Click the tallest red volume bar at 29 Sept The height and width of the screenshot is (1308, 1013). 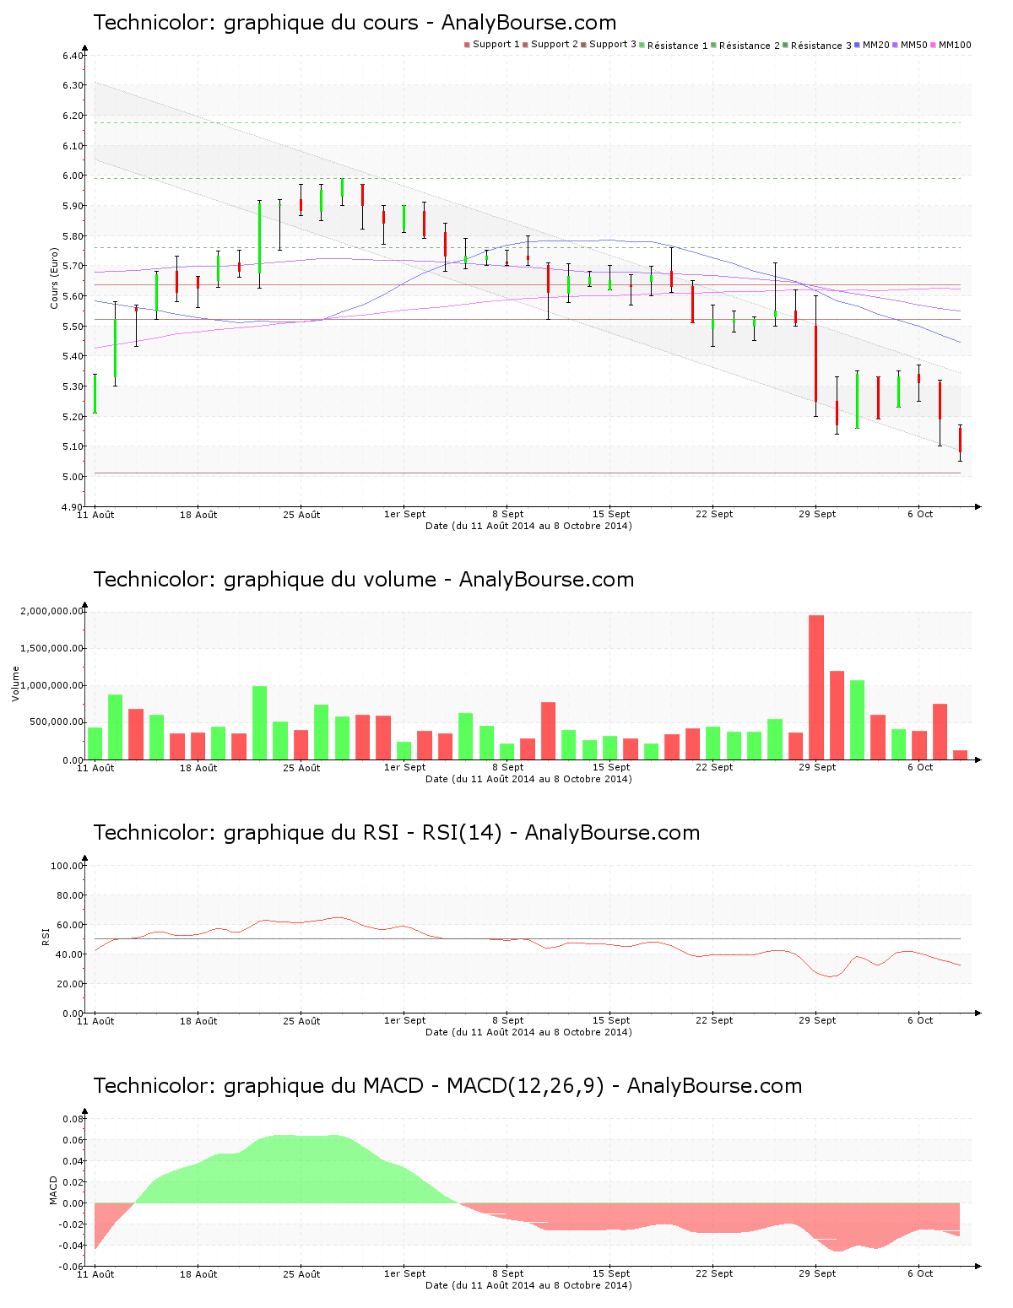(816, 688)
